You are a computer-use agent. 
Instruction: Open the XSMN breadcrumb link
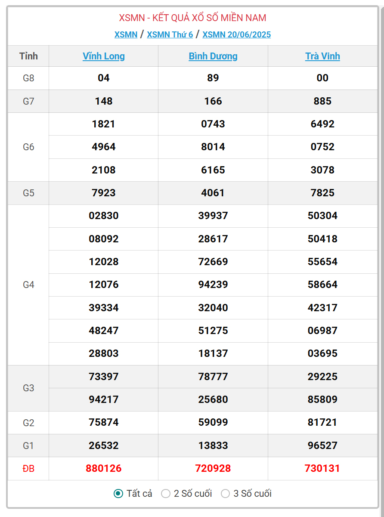click(126, 34)
